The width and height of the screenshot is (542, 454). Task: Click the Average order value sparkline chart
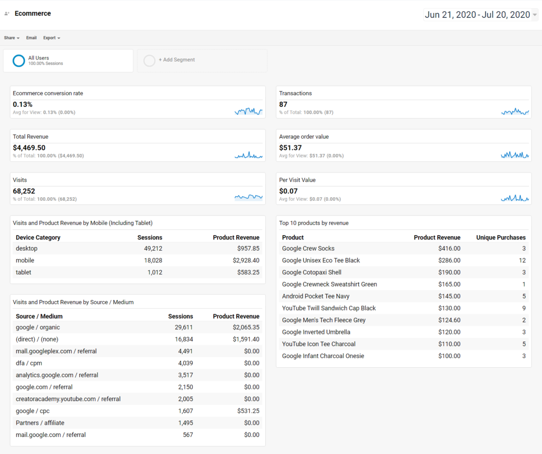click(x=515, y=155)
